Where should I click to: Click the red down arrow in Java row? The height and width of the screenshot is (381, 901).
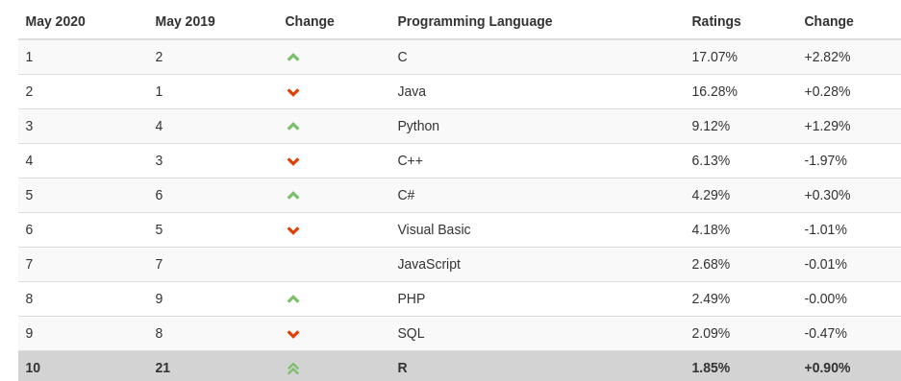click(293, 92)
